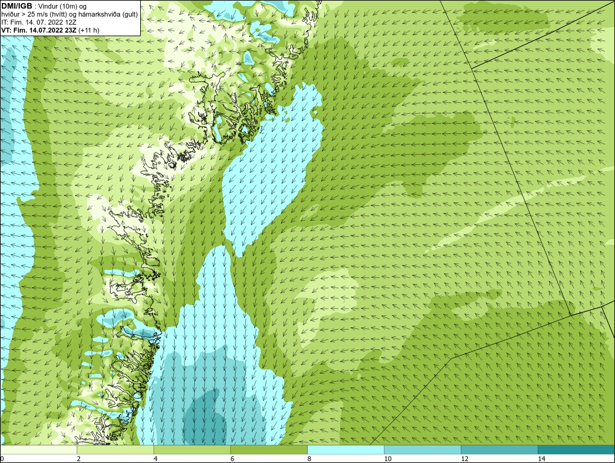The width and height of the screenshot is (615, 463).
Task: Click the darkest teal swatch above 14
Action: pyautogui.click(x=577, y=449)
